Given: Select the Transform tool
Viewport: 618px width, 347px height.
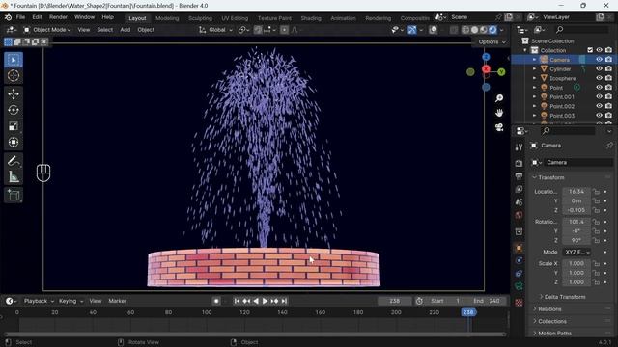Looking at the screenshot, I should click(x=14, y=142).
